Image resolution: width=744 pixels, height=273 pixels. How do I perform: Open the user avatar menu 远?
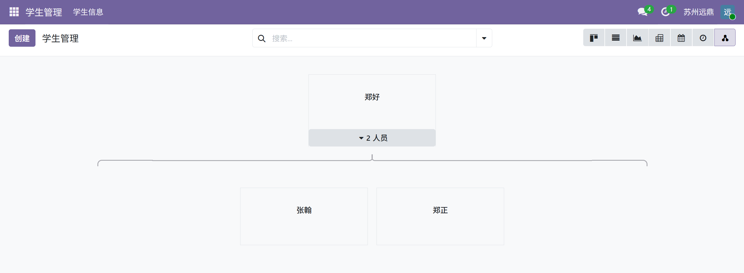[728, 12]
